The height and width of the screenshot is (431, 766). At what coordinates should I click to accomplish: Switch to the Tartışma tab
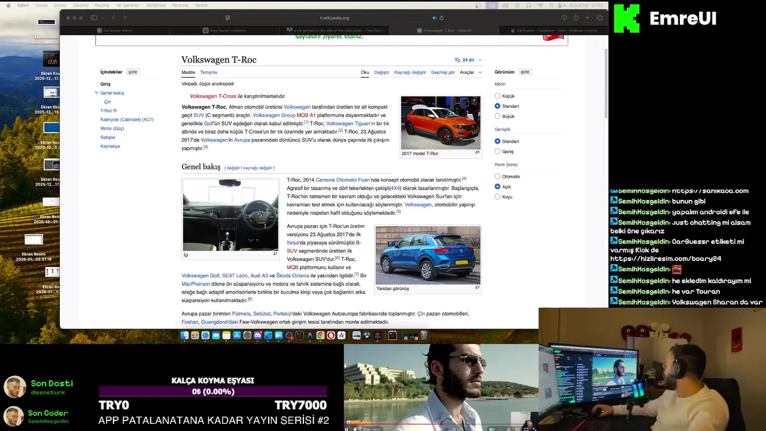point(208,72)
